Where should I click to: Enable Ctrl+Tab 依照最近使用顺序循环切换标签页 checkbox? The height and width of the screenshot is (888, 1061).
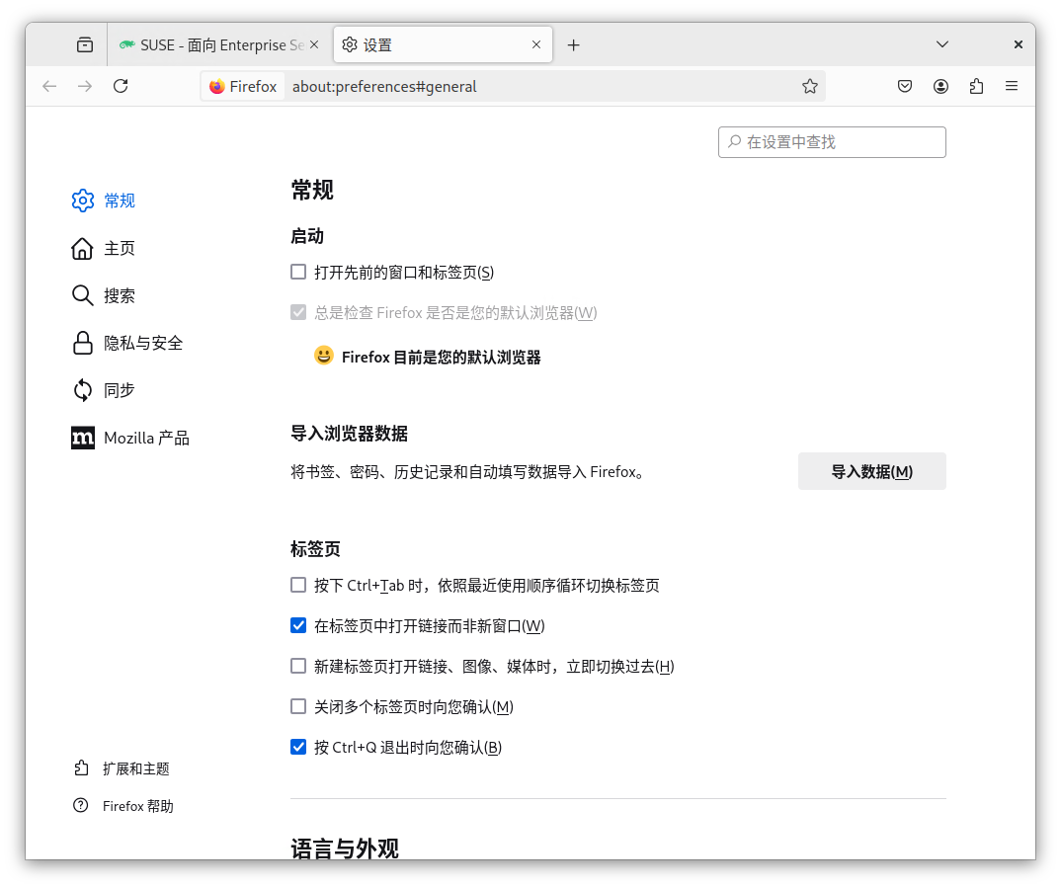click(298, 585)
